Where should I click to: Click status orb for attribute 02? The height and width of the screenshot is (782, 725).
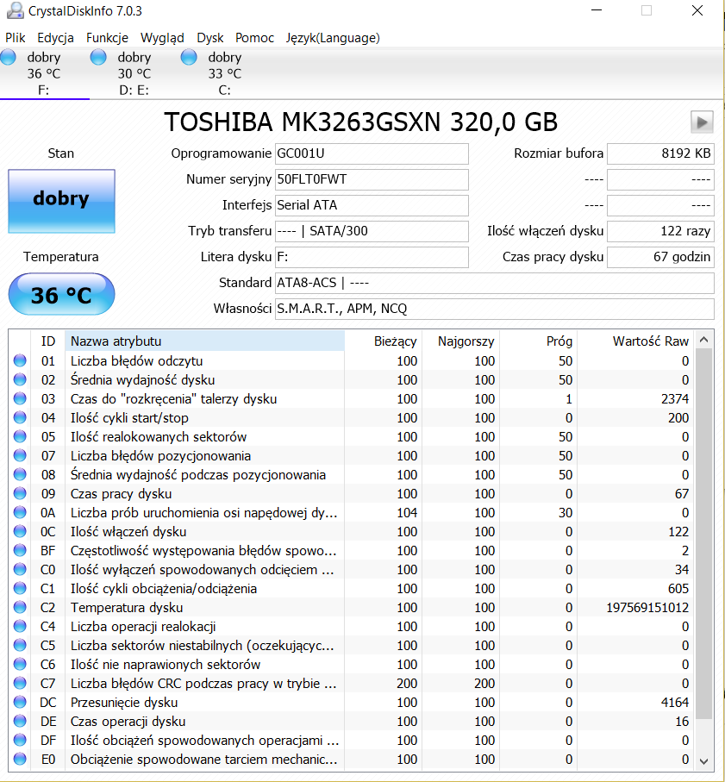[x=20, y=379]
